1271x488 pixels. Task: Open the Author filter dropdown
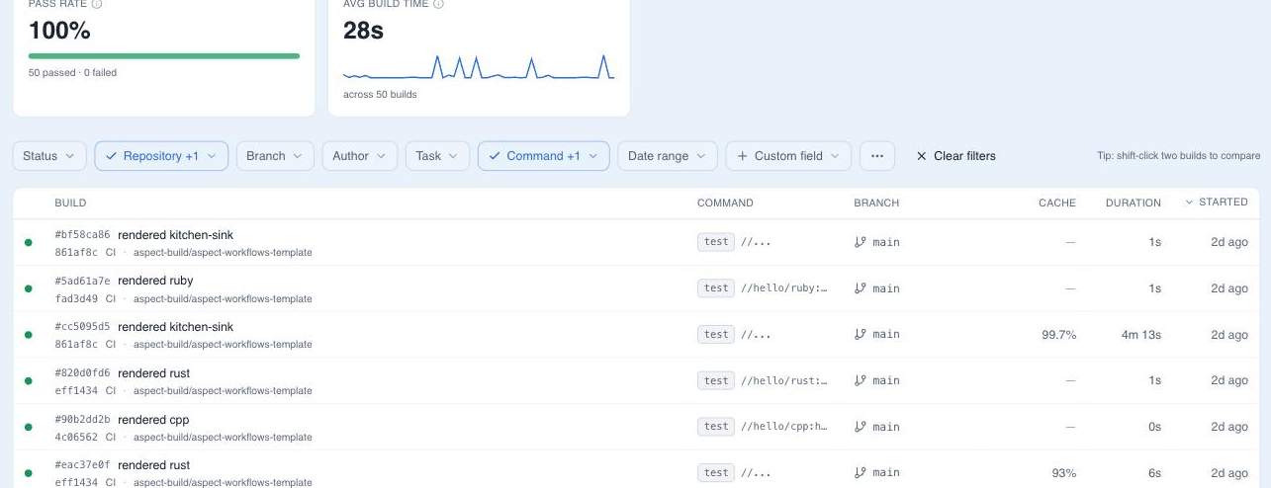[360, 156]
